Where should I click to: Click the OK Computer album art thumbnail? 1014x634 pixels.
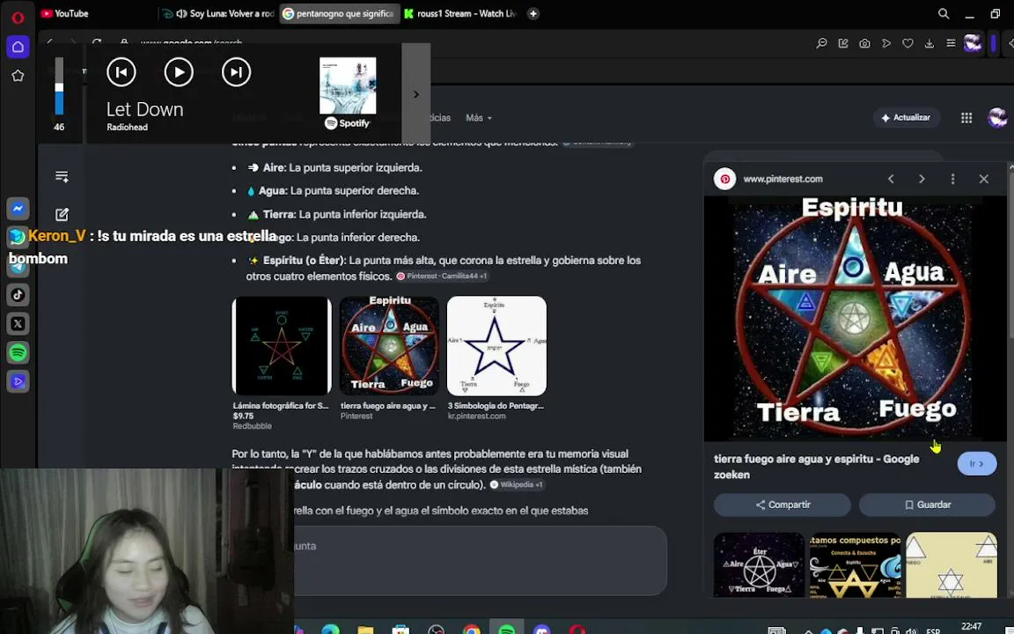tap(348, 85)
